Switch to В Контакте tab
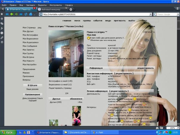 pyautogui.click(x=21, y=10)
